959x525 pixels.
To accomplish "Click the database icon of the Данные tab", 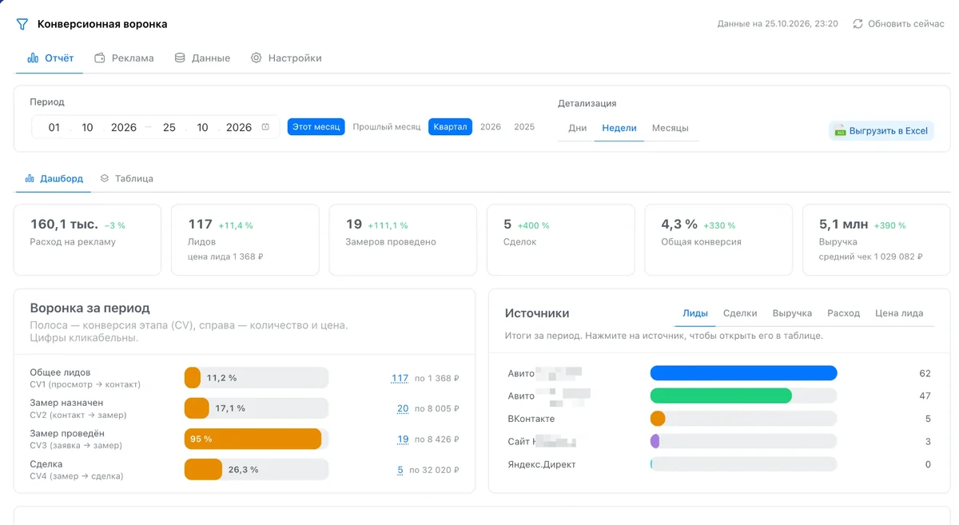I will 180,58.
